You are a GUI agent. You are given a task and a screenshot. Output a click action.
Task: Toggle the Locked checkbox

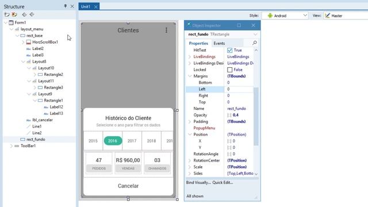coord(229,70)
